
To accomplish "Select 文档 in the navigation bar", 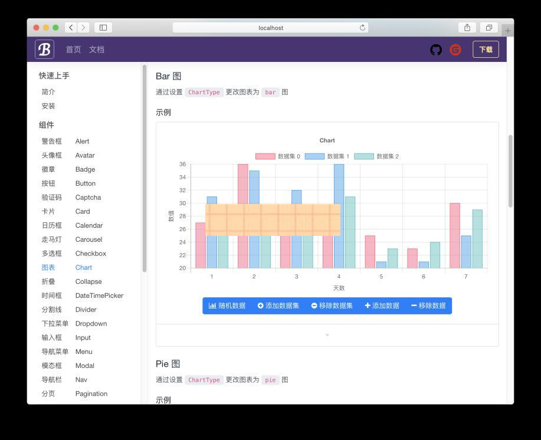I will coord(97,50).
